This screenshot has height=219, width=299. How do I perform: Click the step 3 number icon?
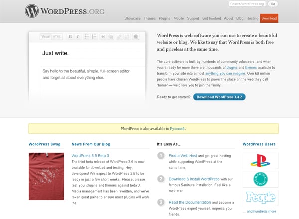click(161, 202)
